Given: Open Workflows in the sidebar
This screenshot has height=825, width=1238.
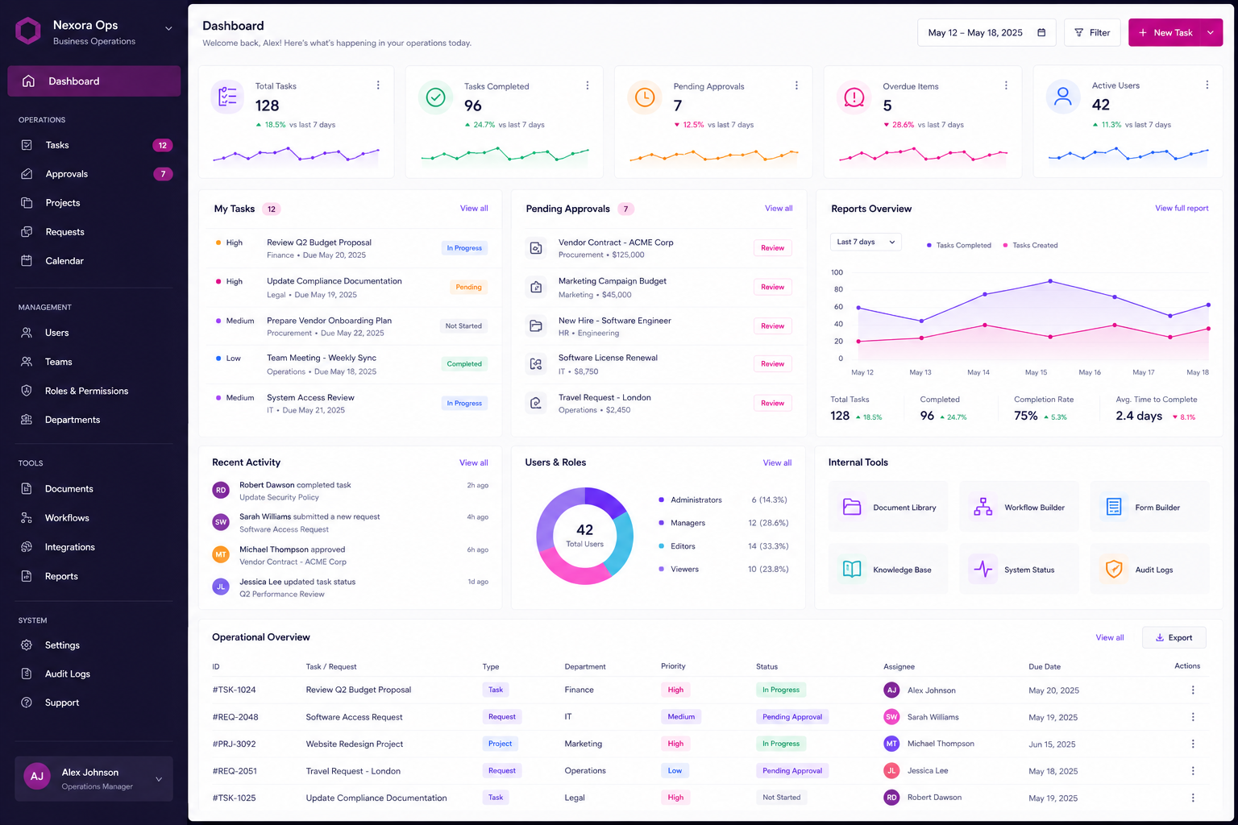Looking at the screenshot, I should [x=93, y=518].
